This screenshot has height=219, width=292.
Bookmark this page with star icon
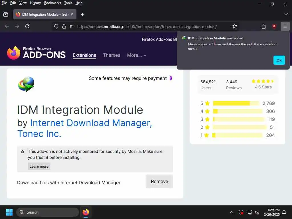(x=235, y=27)
